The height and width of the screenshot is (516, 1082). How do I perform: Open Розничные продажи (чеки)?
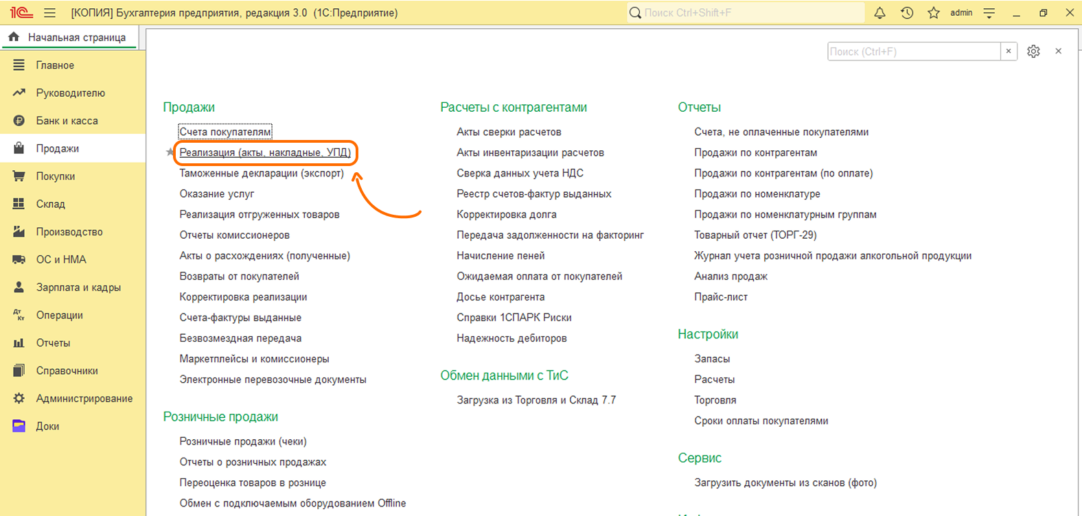point(243,441)
